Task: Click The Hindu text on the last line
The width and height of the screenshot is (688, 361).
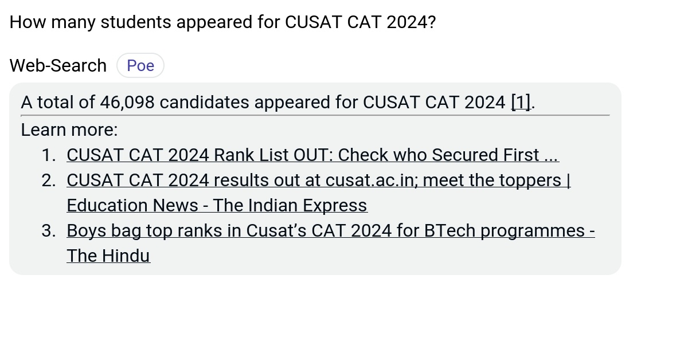Action: click(108, 256)
